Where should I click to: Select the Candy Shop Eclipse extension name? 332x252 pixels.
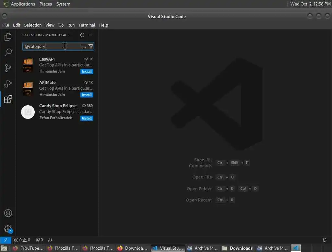coord(58,106)
